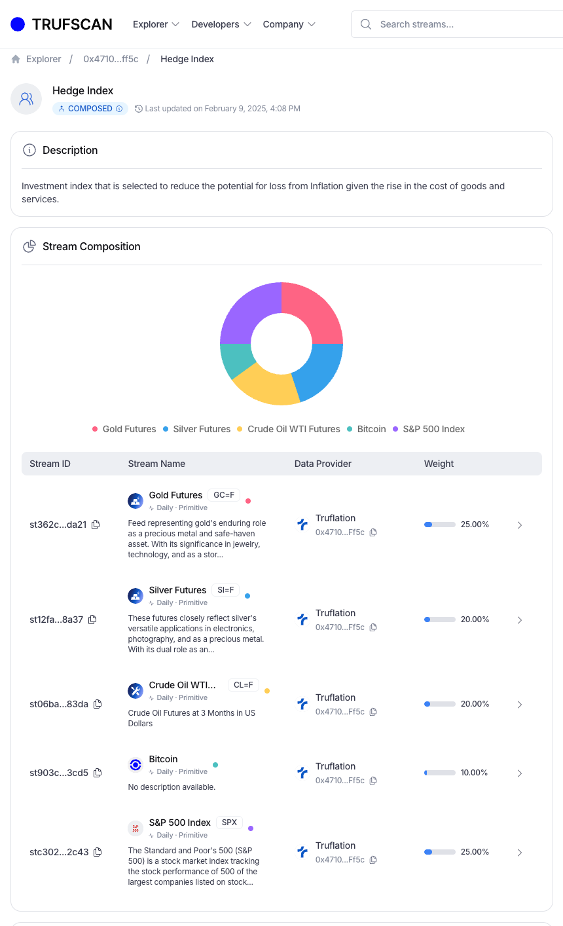Copy provider address in Crude Oil row
This screenshot has width=563, height=926.
coord(373,712)
